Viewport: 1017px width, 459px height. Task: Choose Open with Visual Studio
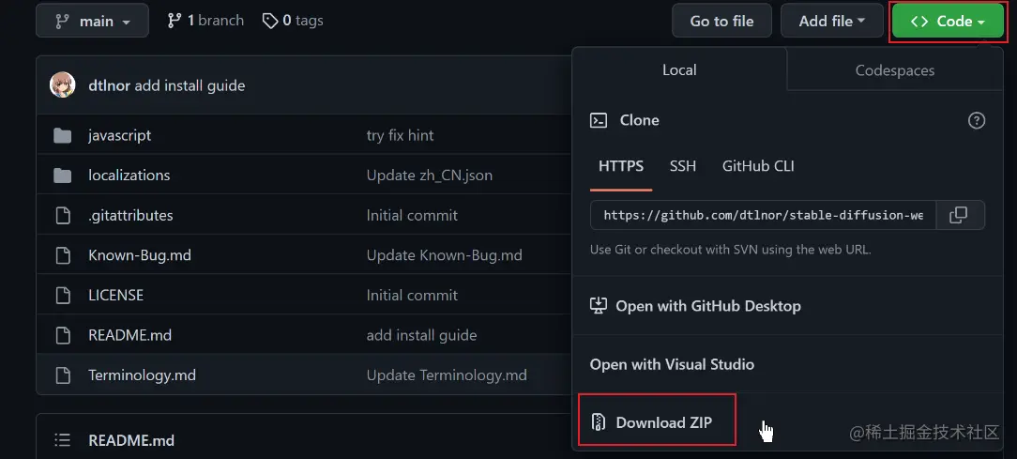(x=672, y=364)
